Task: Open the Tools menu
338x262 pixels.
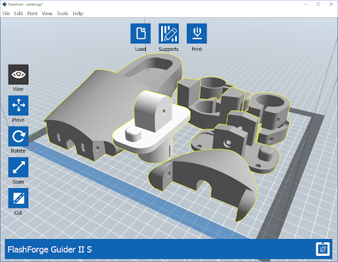Action: pos(63,13)
